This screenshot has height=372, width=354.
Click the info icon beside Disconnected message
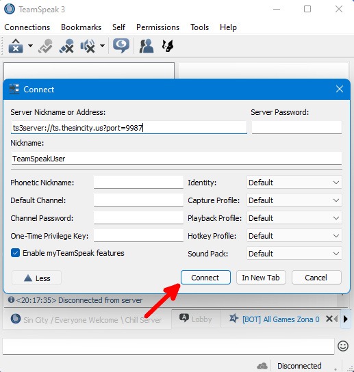(11, 300)
